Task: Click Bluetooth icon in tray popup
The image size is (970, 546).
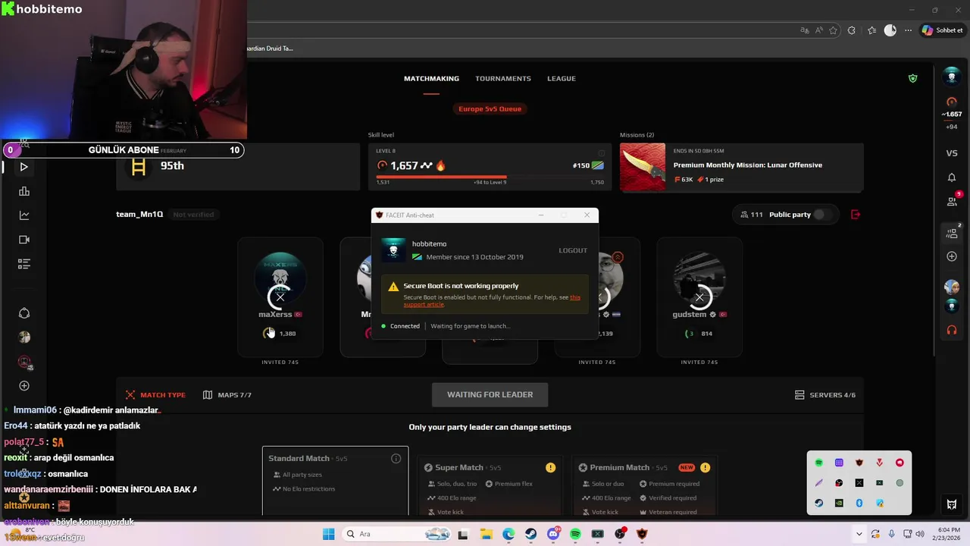Action: 859,504
